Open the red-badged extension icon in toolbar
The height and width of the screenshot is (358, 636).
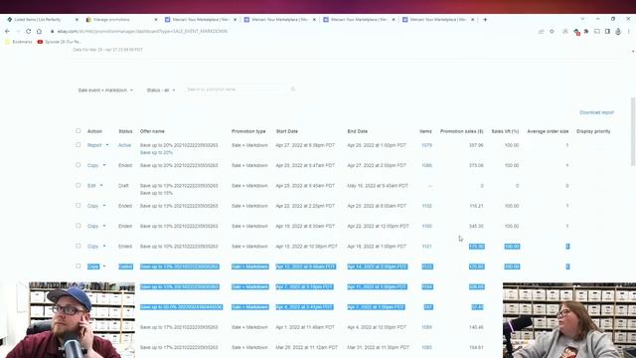pyautogui.click(x=576, y=32)
